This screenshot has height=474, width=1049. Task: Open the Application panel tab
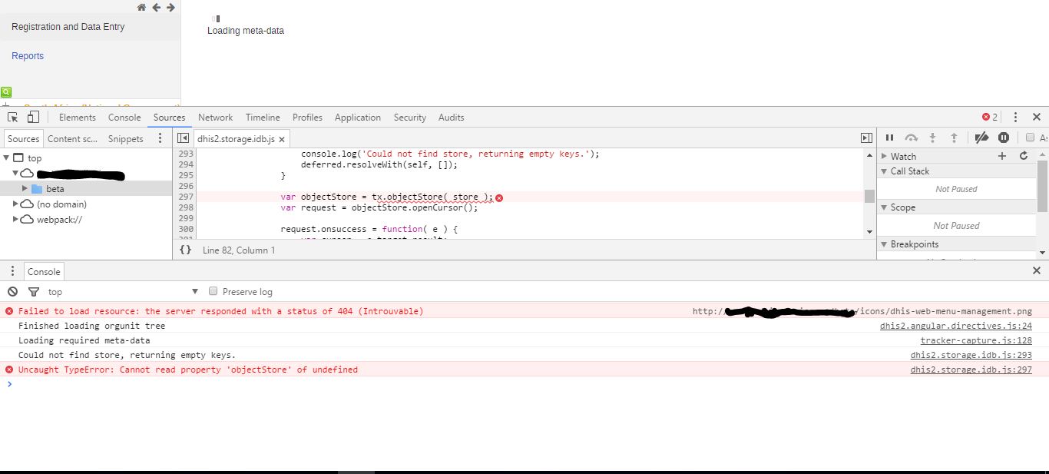pos(357,118)
